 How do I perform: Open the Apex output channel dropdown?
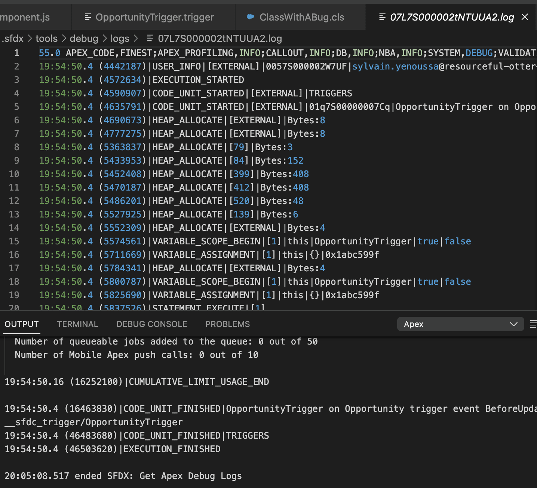click(x=460, y=324)
